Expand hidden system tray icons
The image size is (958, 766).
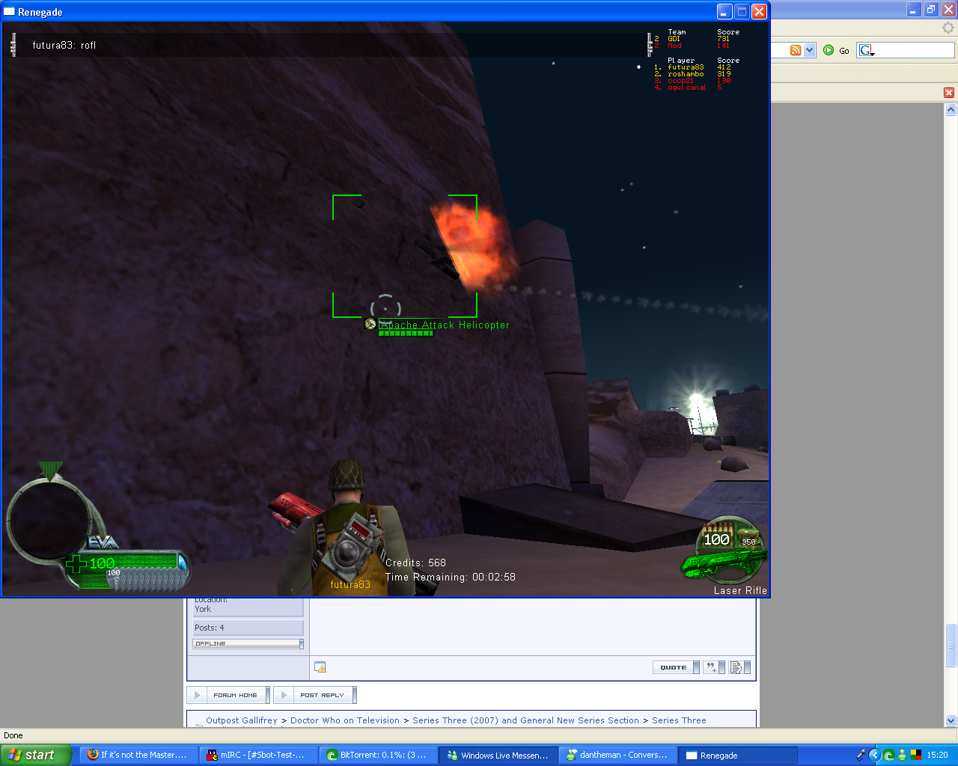874,755
